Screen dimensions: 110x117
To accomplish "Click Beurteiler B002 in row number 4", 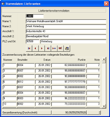I will pos(26,76).
